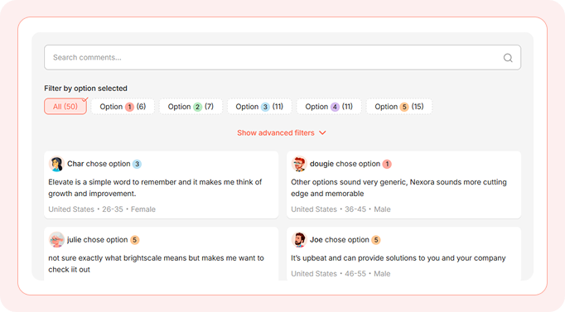Click dougie's avatar icon
This screenshot has width=565, height=312.
click(x=299, y=164)
